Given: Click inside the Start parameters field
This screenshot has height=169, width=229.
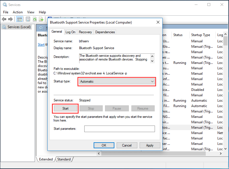Looking at the screenshot, I should [119, 129].
